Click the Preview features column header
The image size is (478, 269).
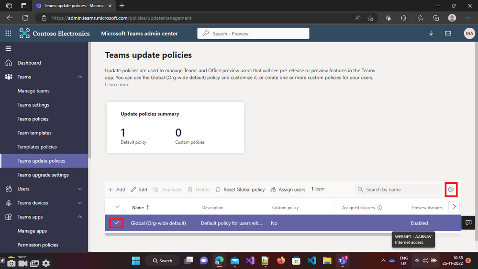tap(427, 208)
